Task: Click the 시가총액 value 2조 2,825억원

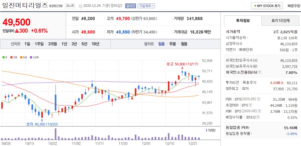Action: point(285,32)
